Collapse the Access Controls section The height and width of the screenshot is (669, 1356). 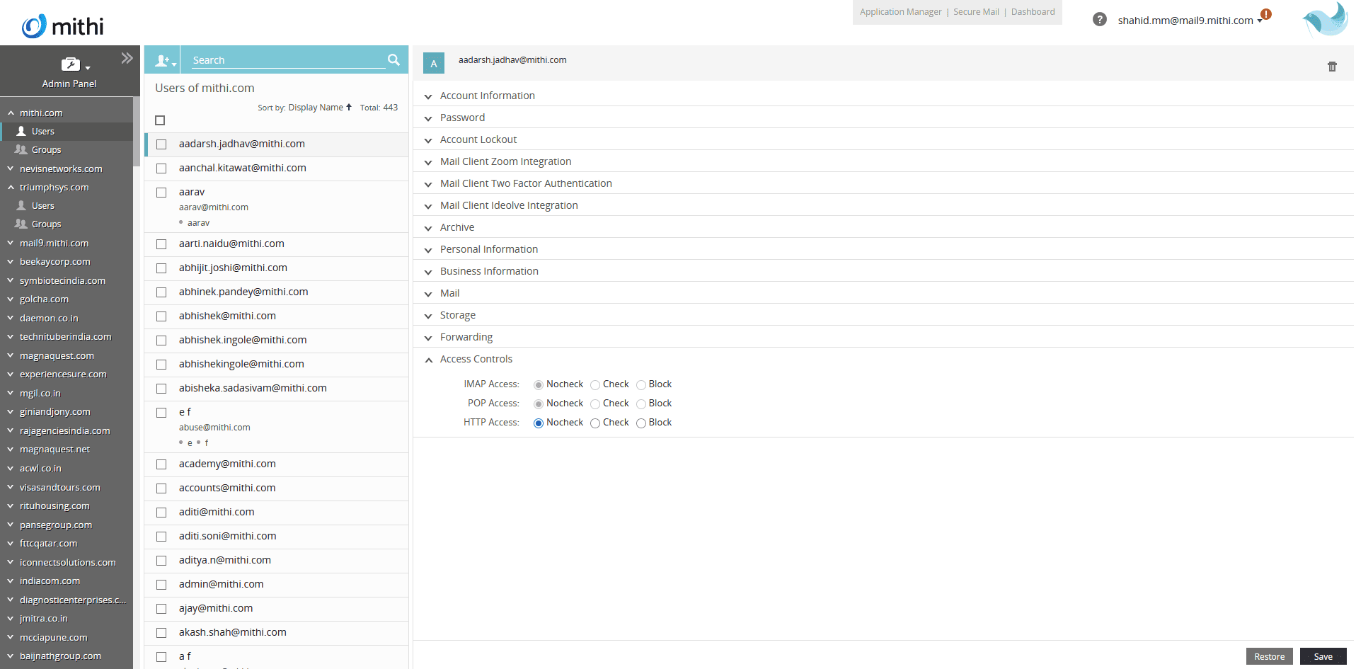point(476,359)
